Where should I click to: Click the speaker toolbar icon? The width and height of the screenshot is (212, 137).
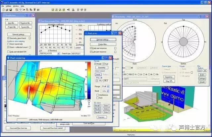69,10
